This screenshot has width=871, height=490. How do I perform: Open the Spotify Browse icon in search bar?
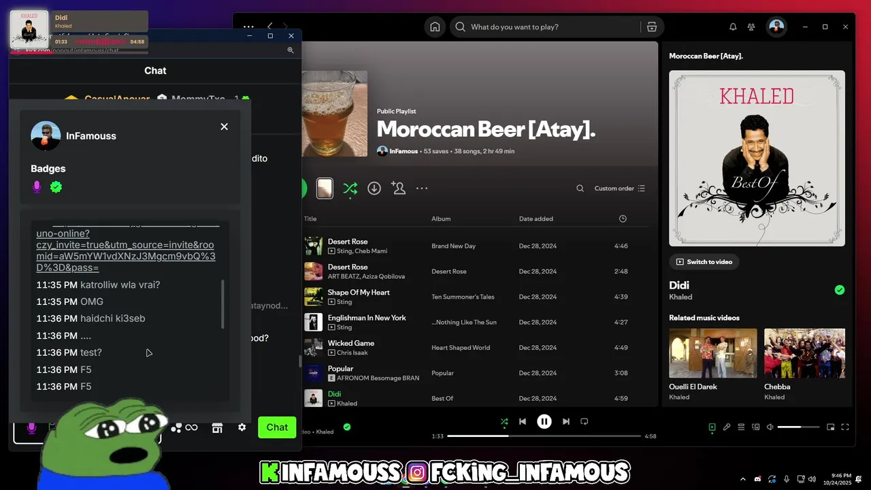(x=652, y=27)
